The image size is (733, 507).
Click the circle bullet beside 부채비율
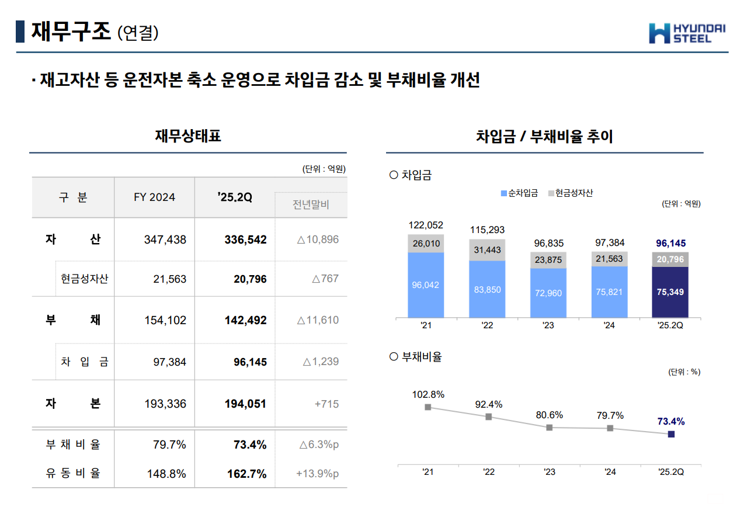[x=393, y=357]
